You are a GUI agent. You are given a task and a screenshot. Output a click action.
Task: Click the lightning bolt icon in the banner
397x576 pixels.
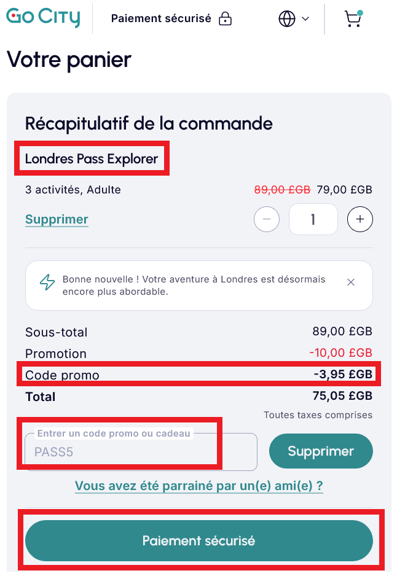[46, 282]
